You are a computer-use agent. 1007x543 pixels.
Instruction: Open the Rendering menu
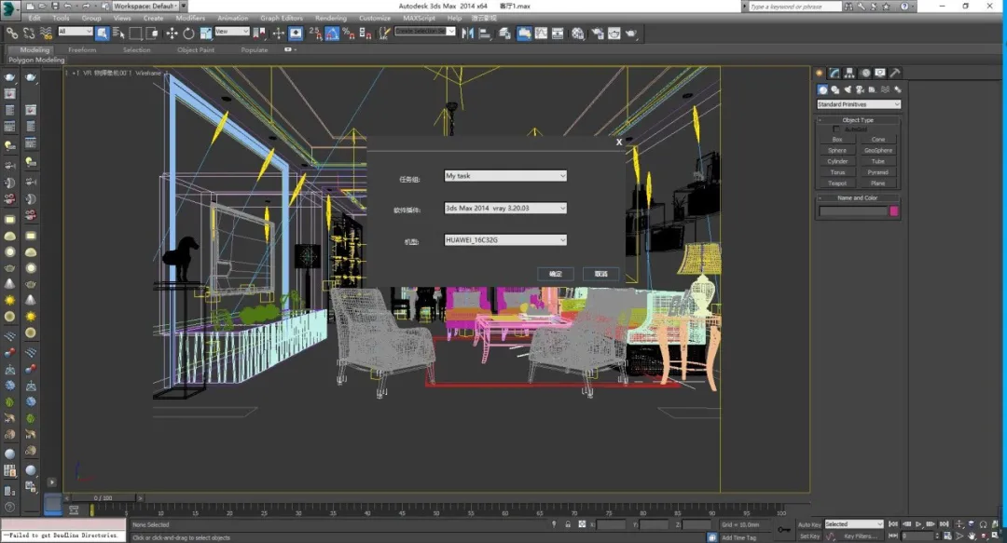tap(330, 18)
